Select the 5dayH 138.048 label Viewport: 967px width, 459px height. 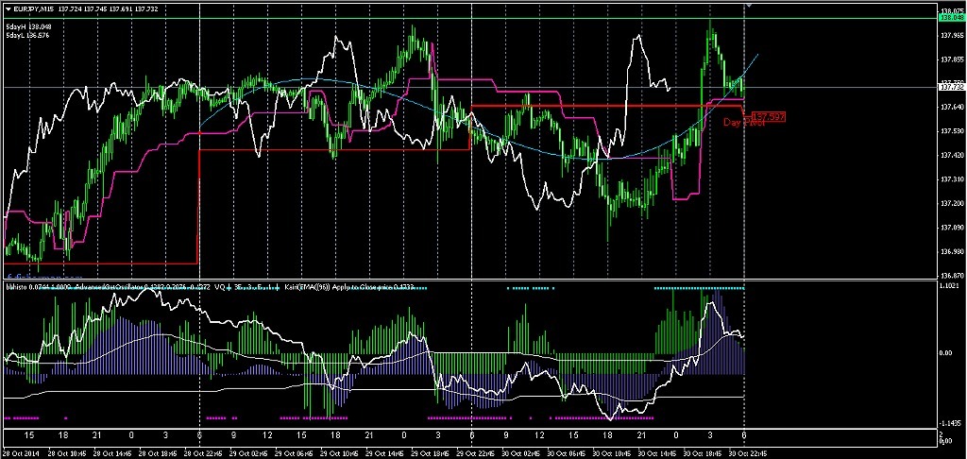28,27
